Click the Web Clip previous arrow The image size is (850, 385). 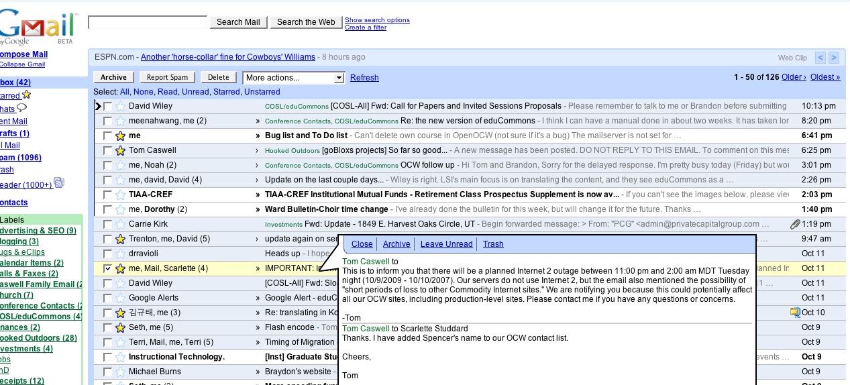click(x=820, y=58)
